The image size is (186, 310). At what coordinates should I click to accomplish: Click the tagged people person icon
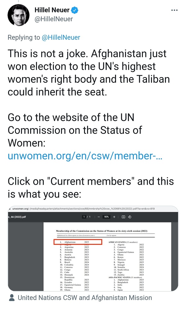pyautogui.click(x=12, y=298)
